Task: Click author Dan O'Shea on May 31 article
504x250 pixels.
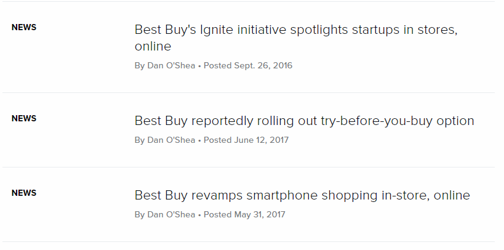Action: [171, 215]
